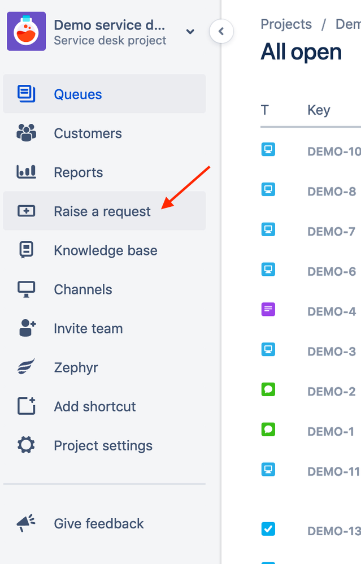This screenshot has width=361, height=564.
Task: Click the Invite team person icon
Action: click(27, 328)
